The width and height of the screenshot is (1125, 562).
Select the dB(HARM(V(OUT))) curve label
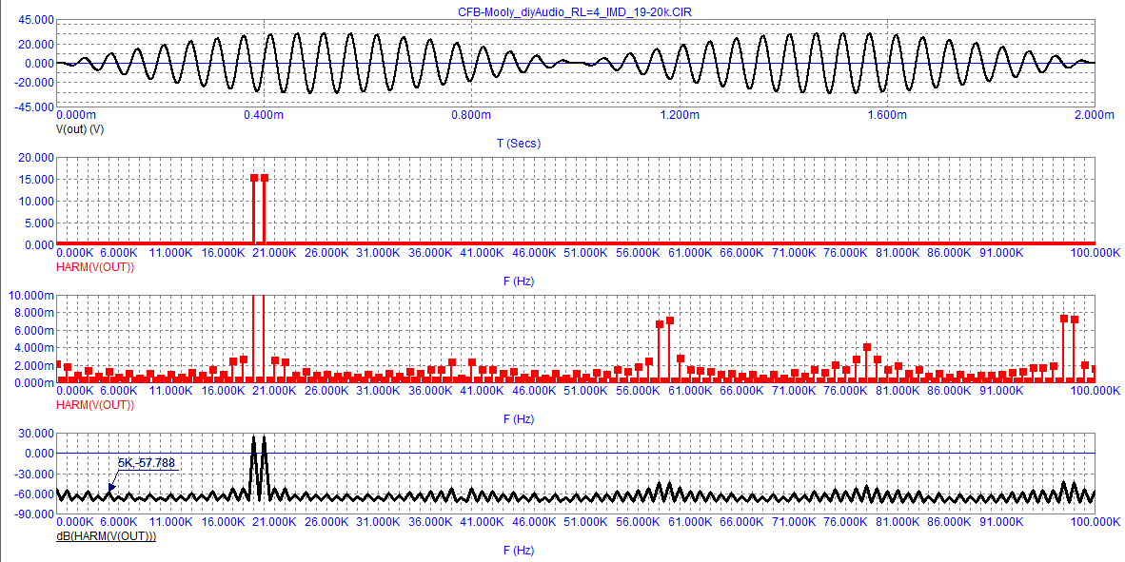pos(107,535)
